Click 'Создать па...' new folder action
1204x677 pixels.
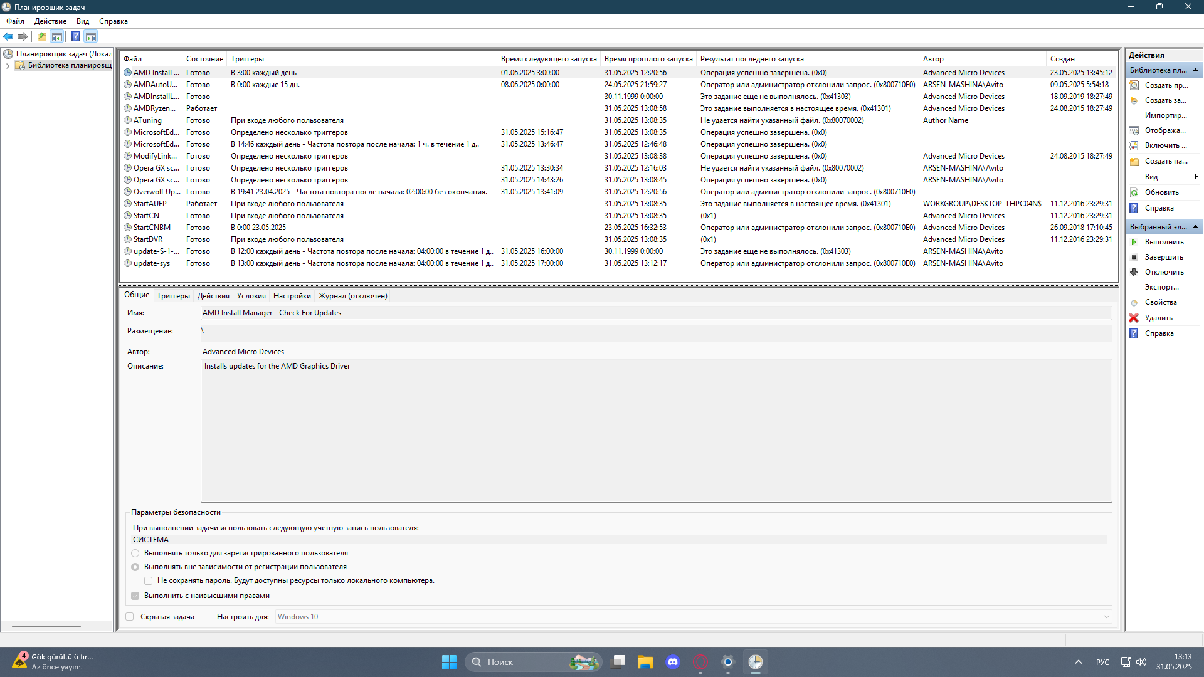[1166, 161]
